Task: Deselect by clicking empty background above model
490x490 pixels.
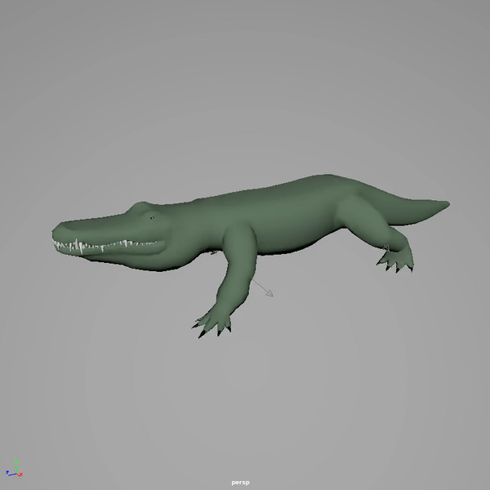Action: pyautogui.click(x=245, y=82)
